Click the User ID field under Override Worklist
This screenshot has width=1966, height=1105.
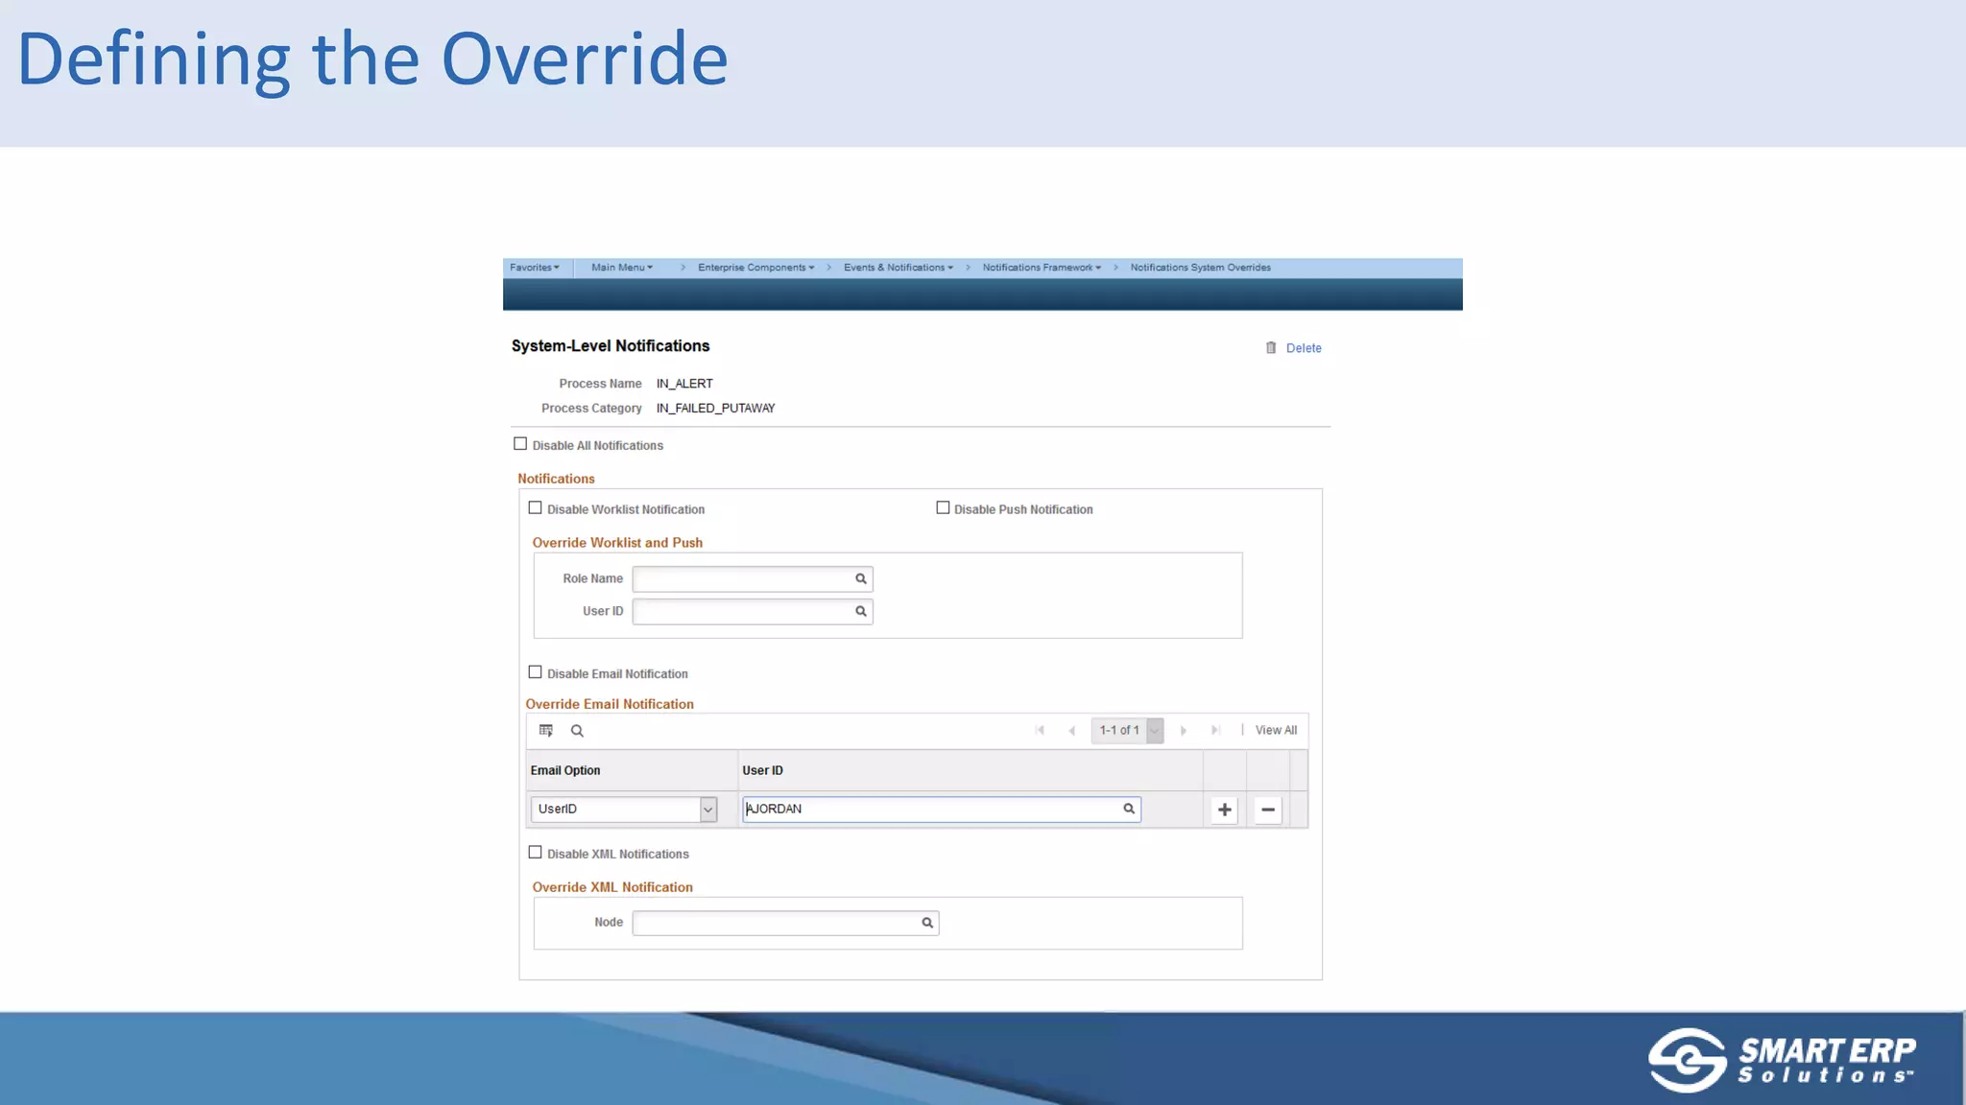pos(753,612)
